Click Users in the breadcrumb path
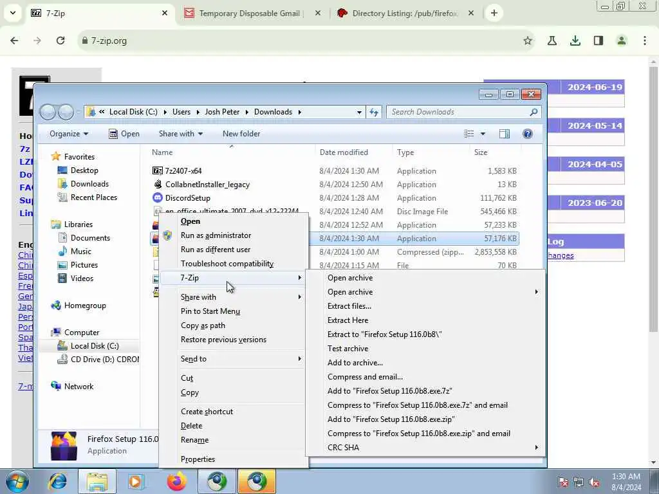 tap(181, 112)
